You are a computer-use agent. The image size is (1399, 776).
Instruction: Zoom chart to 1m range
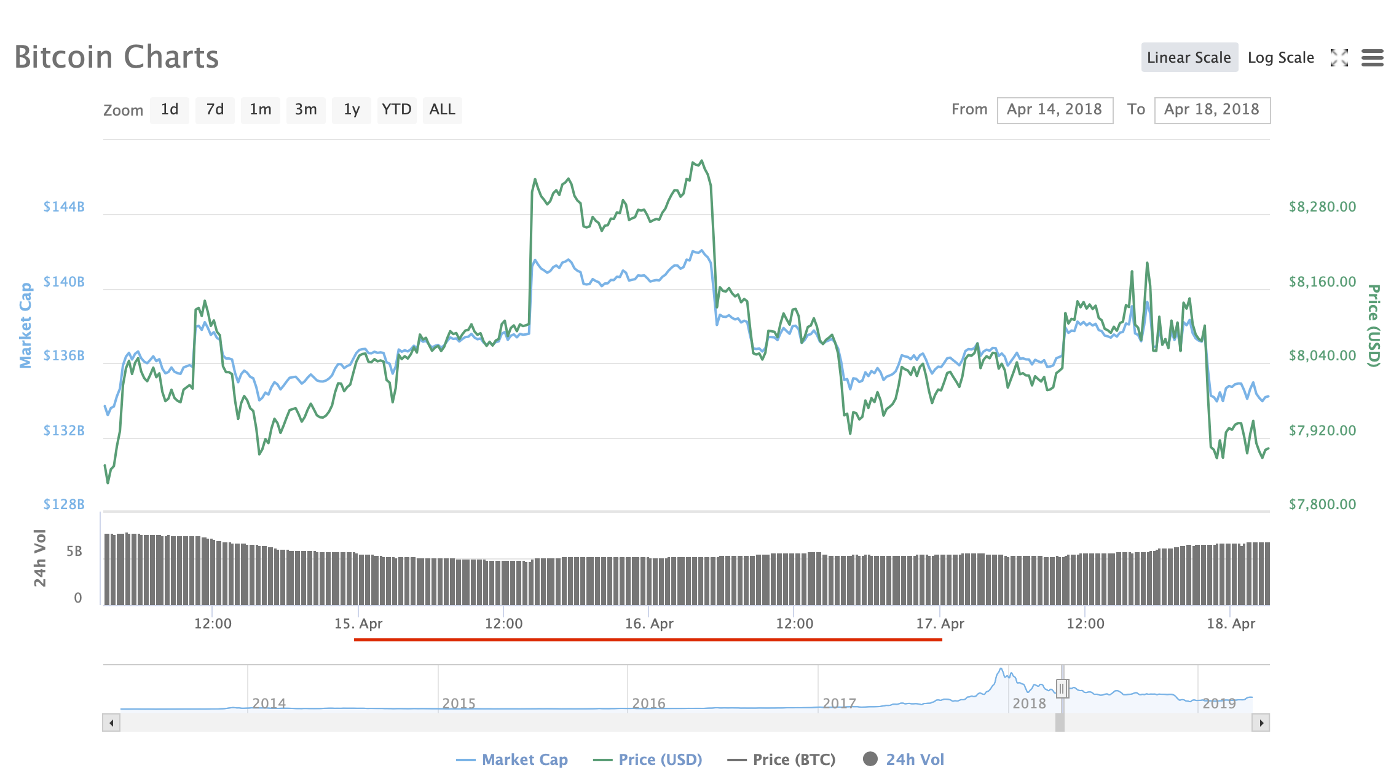[260, 110]
